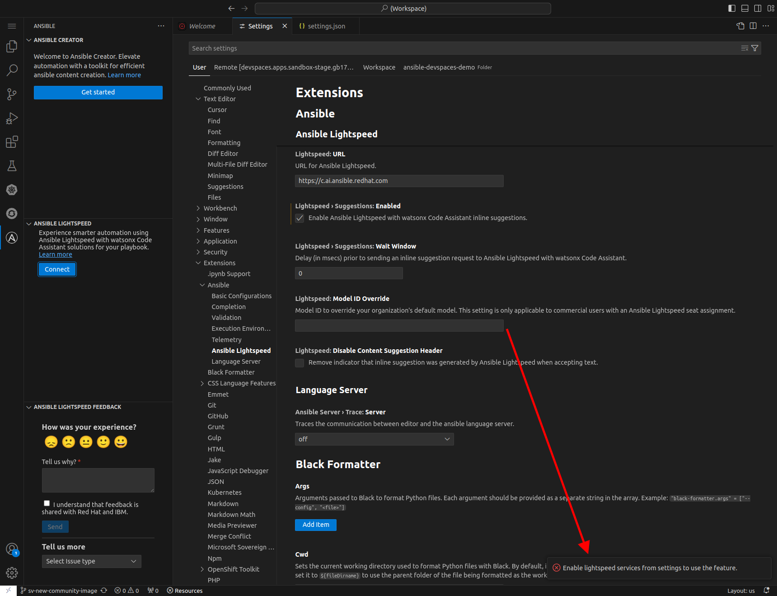
Task: Switch to the settings.json tab
Action: point(326,26)
